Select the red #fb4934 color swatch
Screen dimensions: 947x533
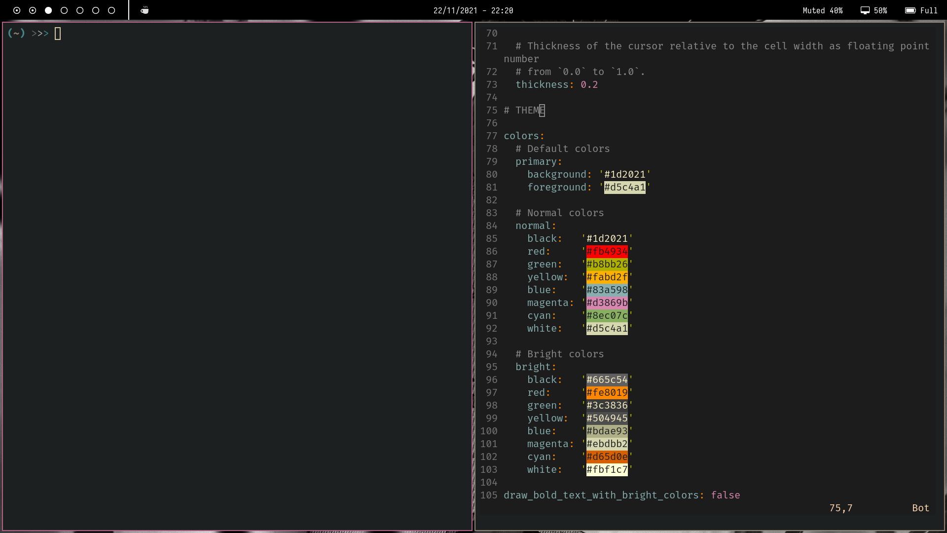607,251
